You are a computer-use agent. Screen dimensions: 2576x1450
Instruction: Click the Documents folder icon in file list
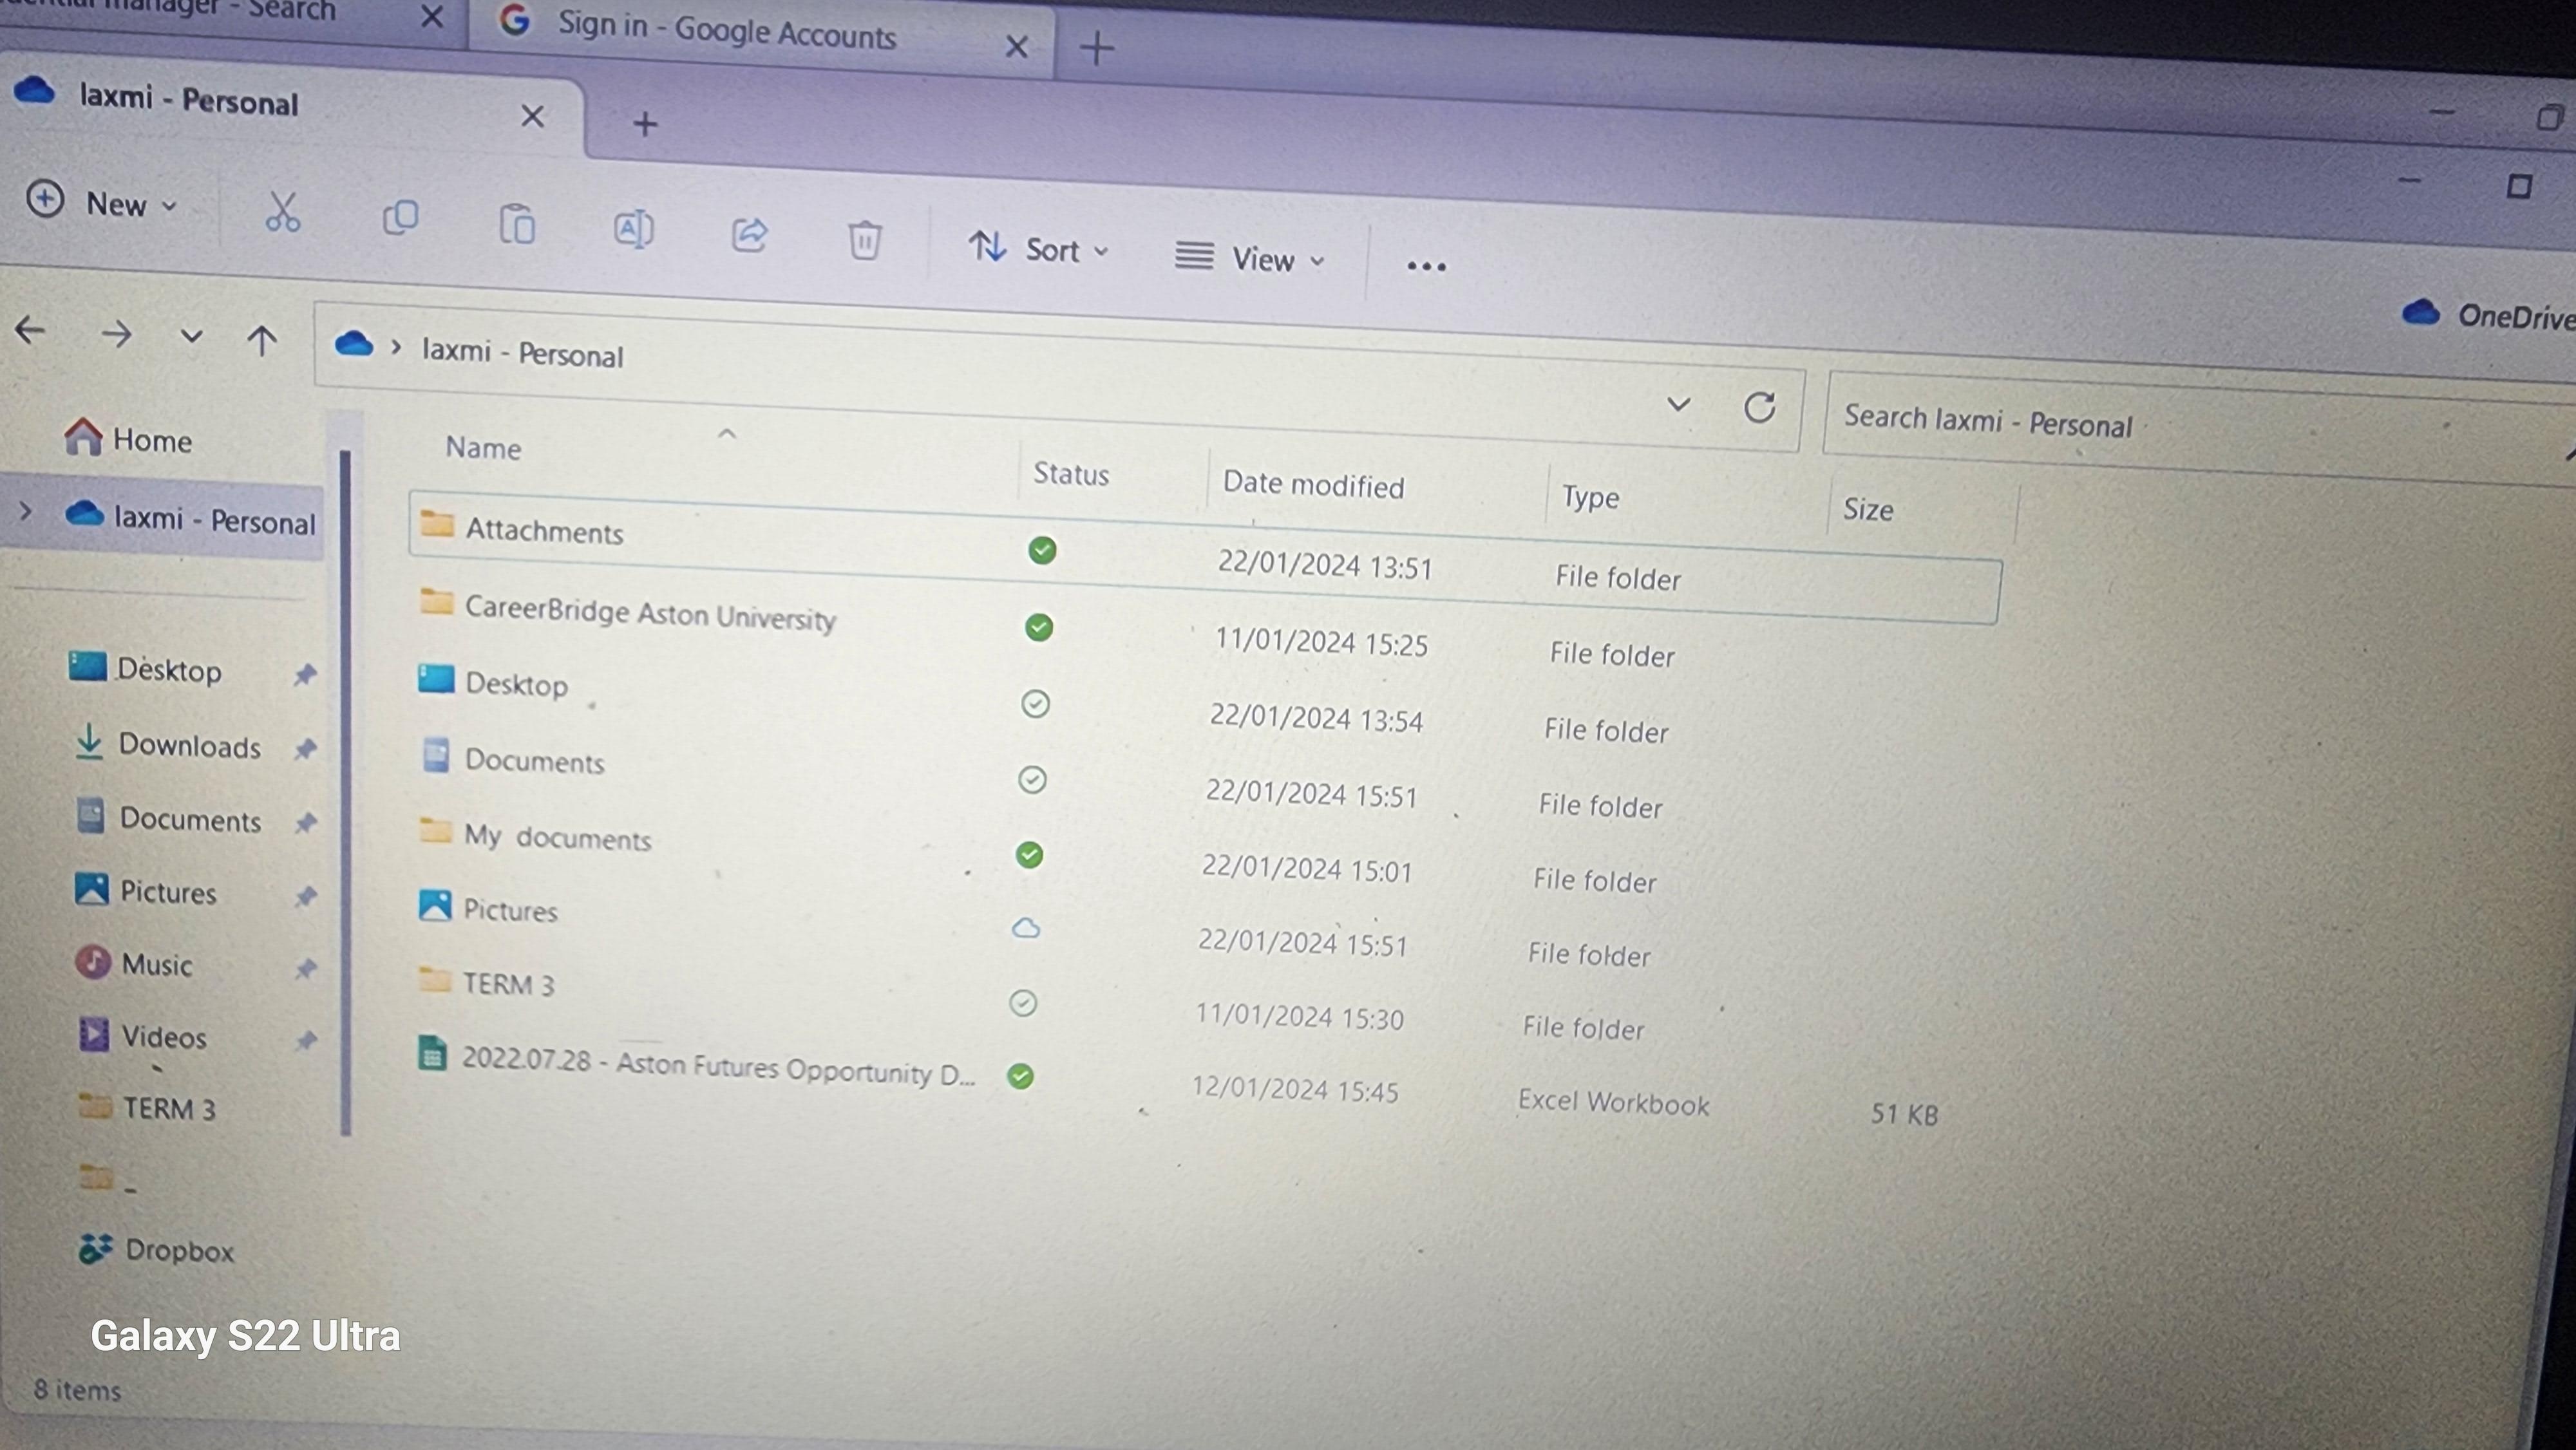click(x=435, y=755)
